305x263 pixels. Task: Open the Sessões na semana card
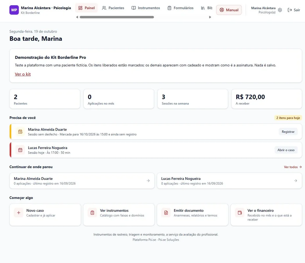[193, 99]
